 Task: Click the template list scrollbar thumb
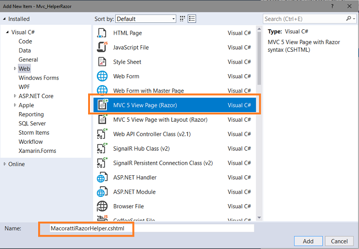pos(259,58)
